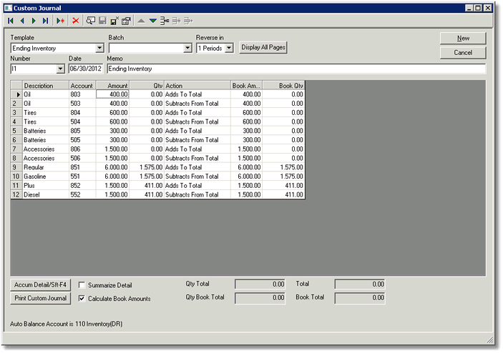The height and width of the screenshot is (353, 503).
Task: Click Amount cell 400.00 in account 803 row
Action: [112, 94]
